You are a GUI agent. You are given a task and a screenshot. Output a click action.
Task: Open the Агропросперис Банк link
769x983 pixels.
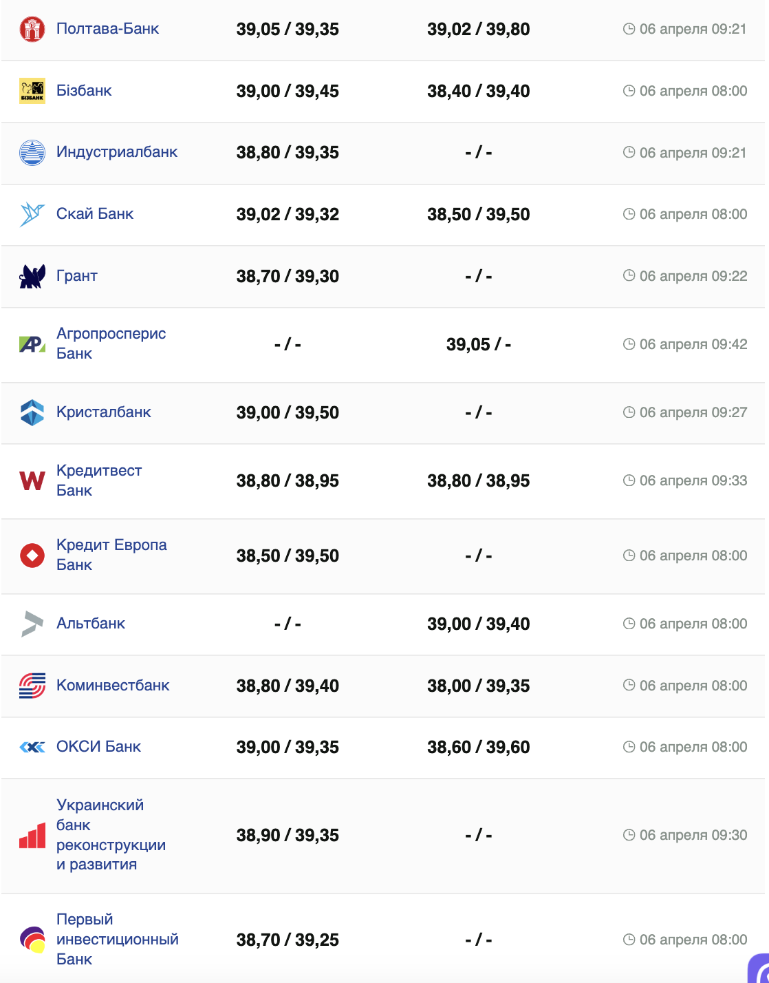[x=111, y=343]
